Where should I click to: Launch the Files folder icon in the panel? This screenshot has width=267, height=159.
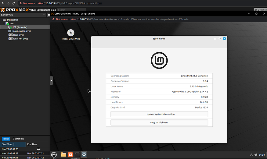[63, 154]
